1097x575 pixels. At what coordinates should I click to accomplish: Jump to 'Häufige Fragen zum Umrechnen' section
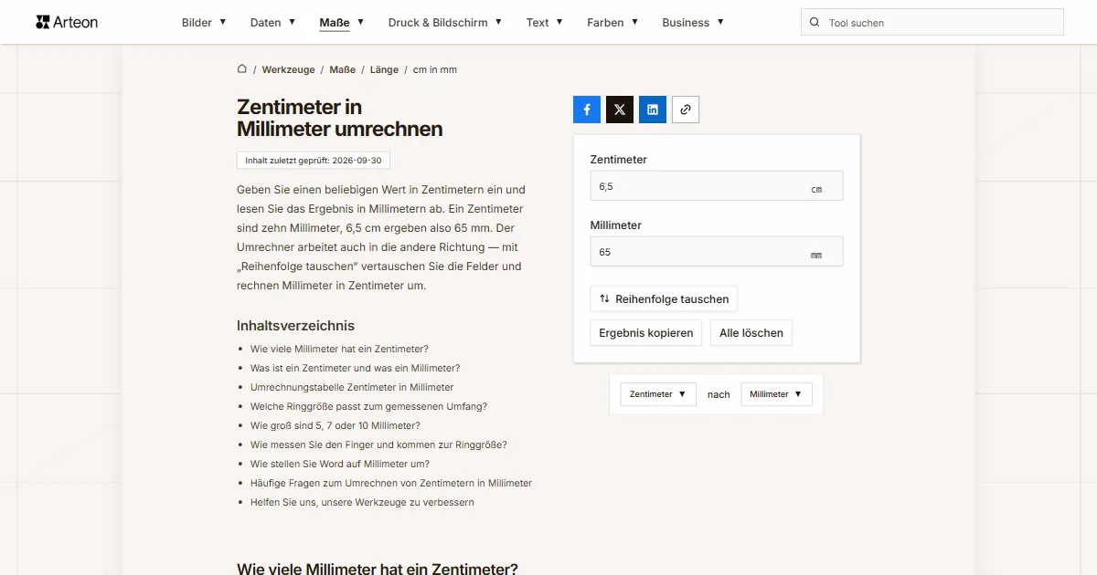click(391, 483)
